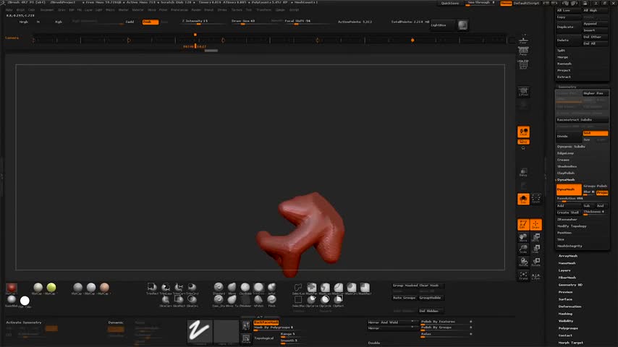Choose the SelectRect brush
The width and height of the screenshot is (618, 347).
[298, 300]
